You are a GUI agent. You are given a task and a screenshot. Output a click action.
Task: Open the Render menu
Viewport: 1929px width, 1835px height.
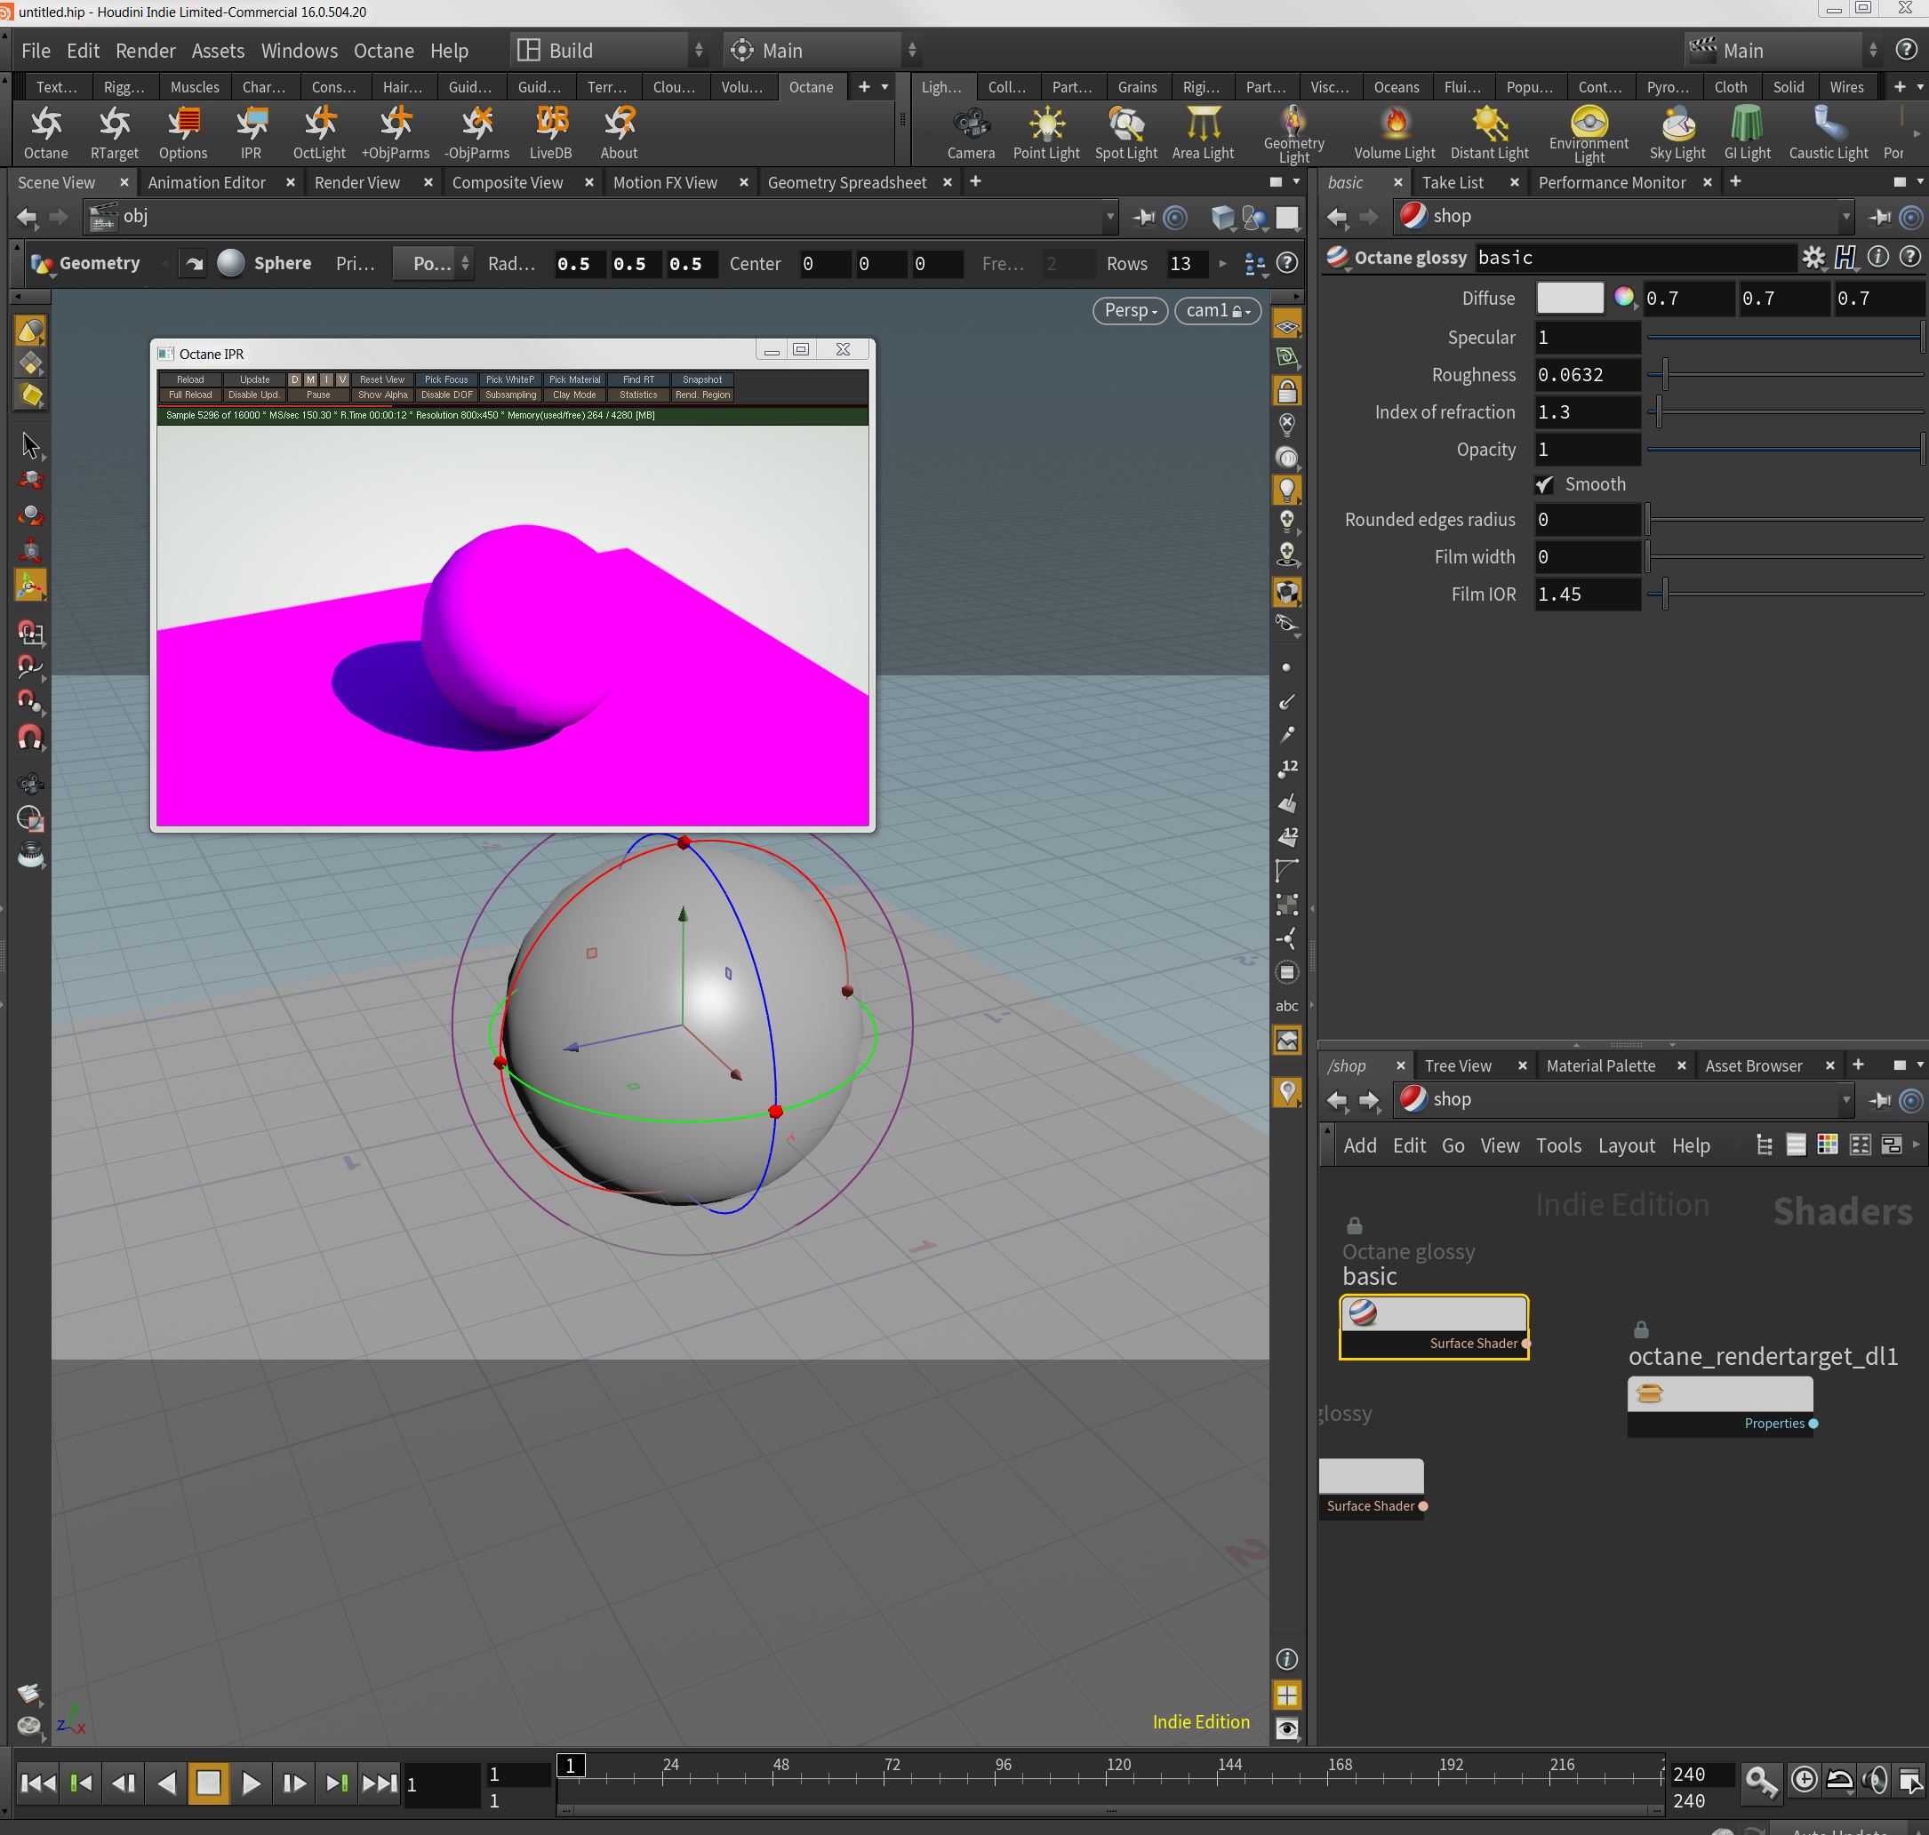click(x=145, y=50)
